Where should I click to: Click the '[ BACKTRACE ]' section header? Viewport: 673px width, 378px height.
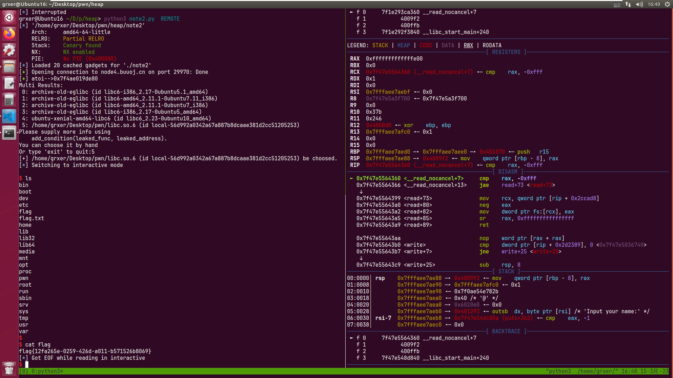pos(506,331)
